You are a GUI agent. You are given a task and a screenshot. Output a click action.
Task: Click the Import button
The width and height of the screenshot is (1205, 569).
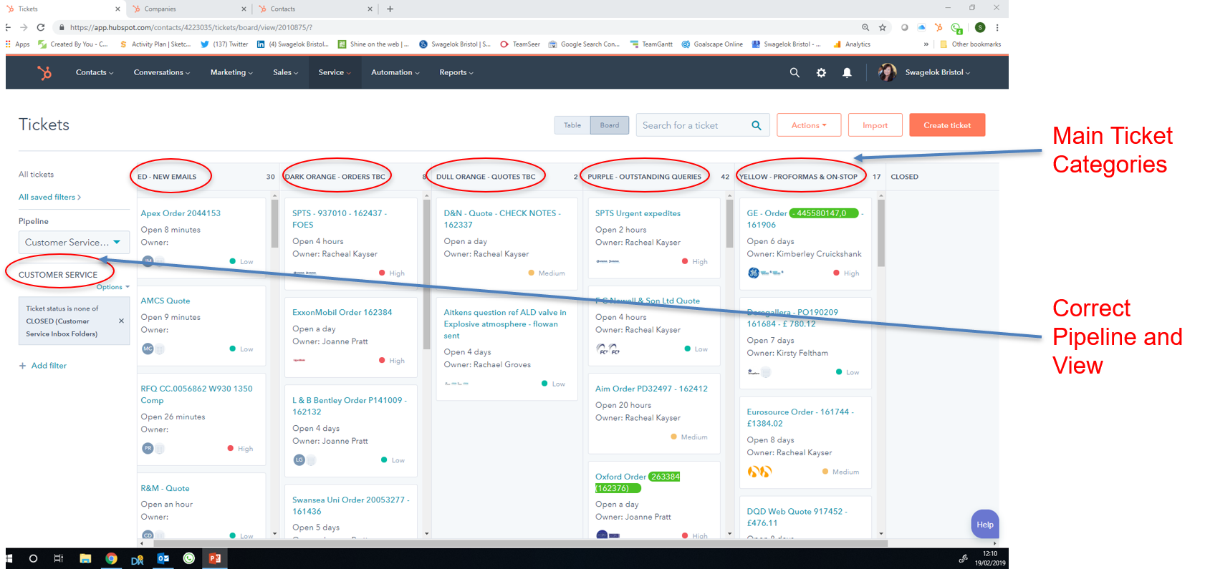(875, 125)
